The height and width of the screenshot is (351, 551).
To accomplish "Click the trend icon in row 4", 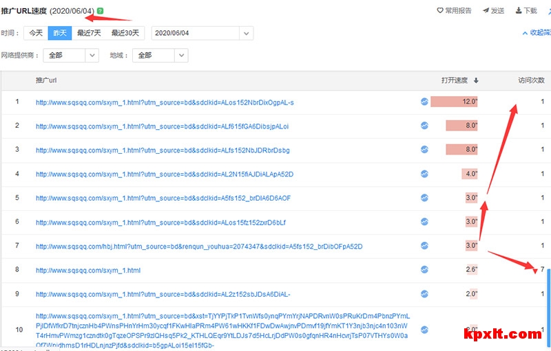I will [x=424, y=174].
